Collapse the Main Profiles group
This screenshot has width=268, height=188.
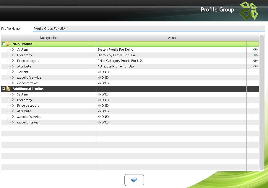click(x=4, y=44)
